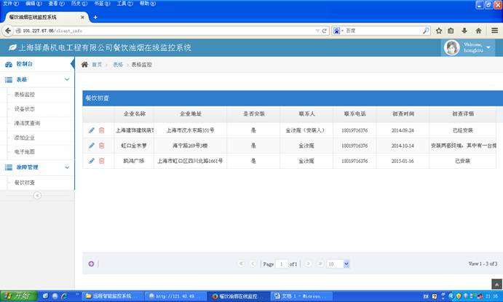Click the purple add-record plus icon
The height and width of the screenshot is (302, 503).
pyautogui.click(x=91, y=263)
